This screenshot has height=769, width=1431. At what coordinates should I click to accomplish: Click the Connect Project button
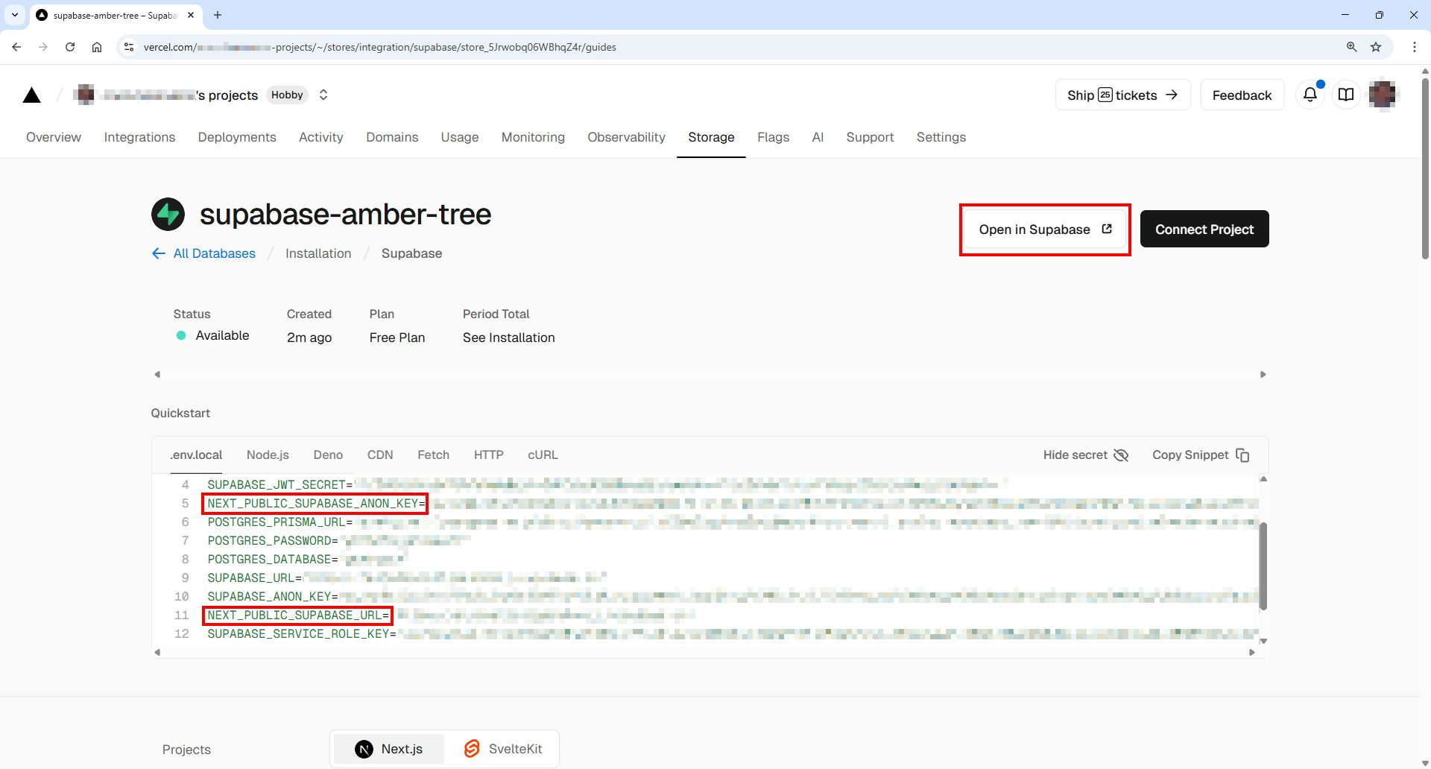click(x=1204, y=230)
